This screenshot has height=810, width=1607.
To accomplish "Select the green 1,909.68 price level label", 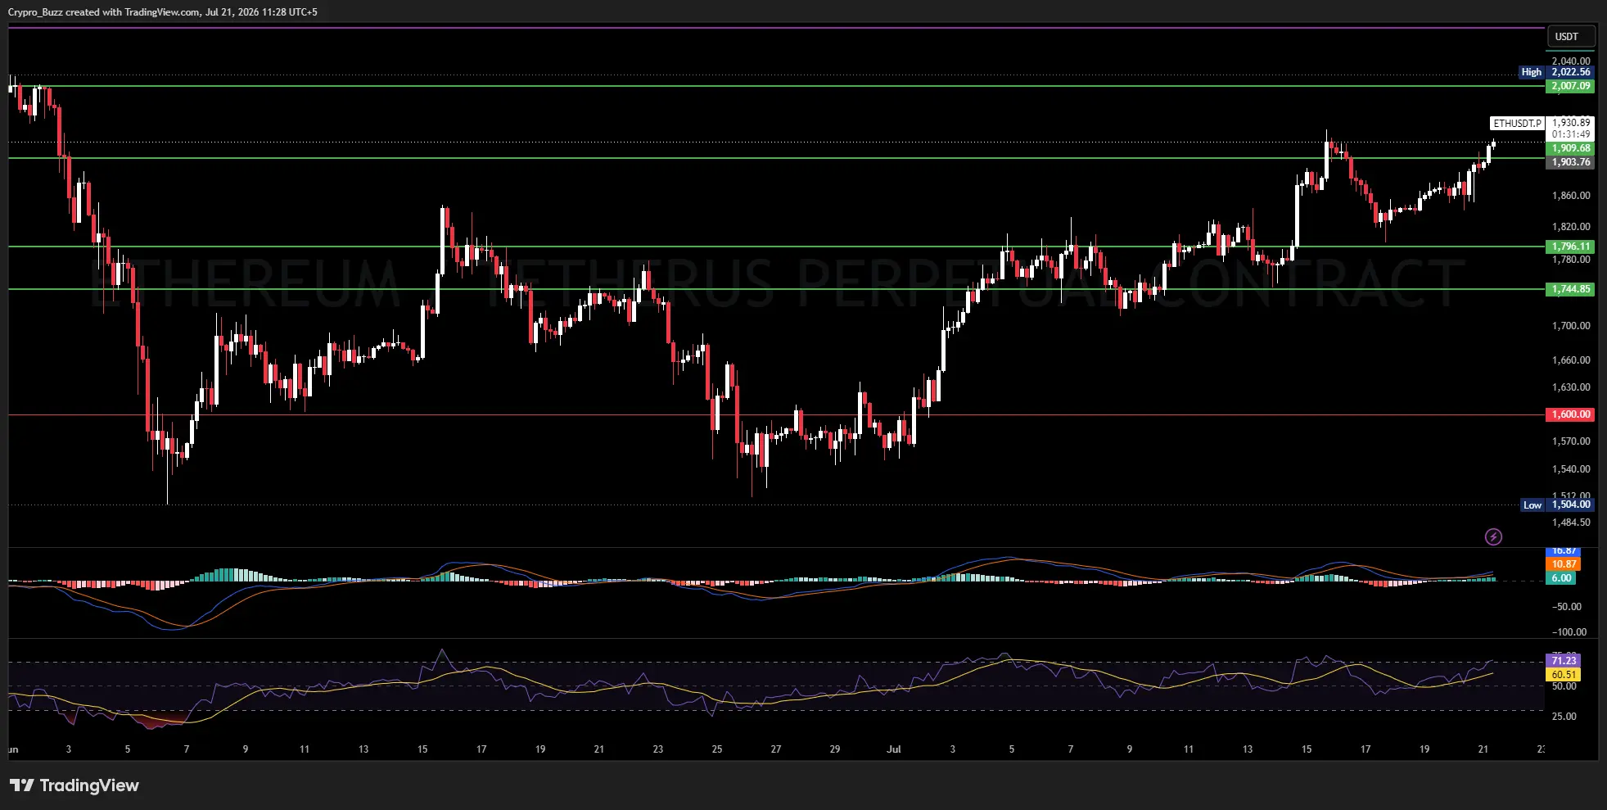I will coord(1571,148).
